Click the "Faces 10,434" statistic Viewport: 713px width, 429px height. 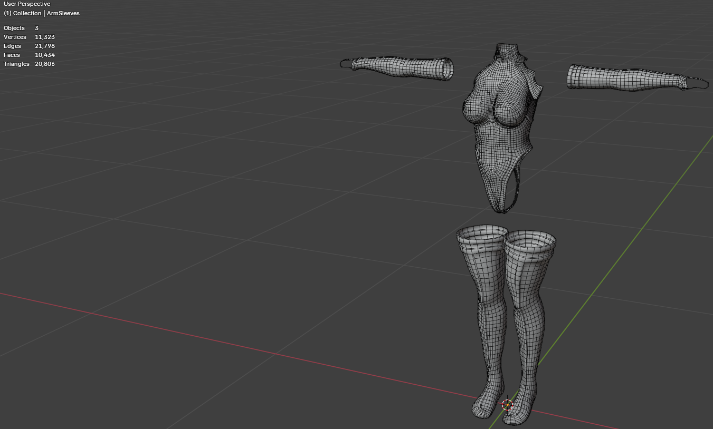(x=29, y=55)
